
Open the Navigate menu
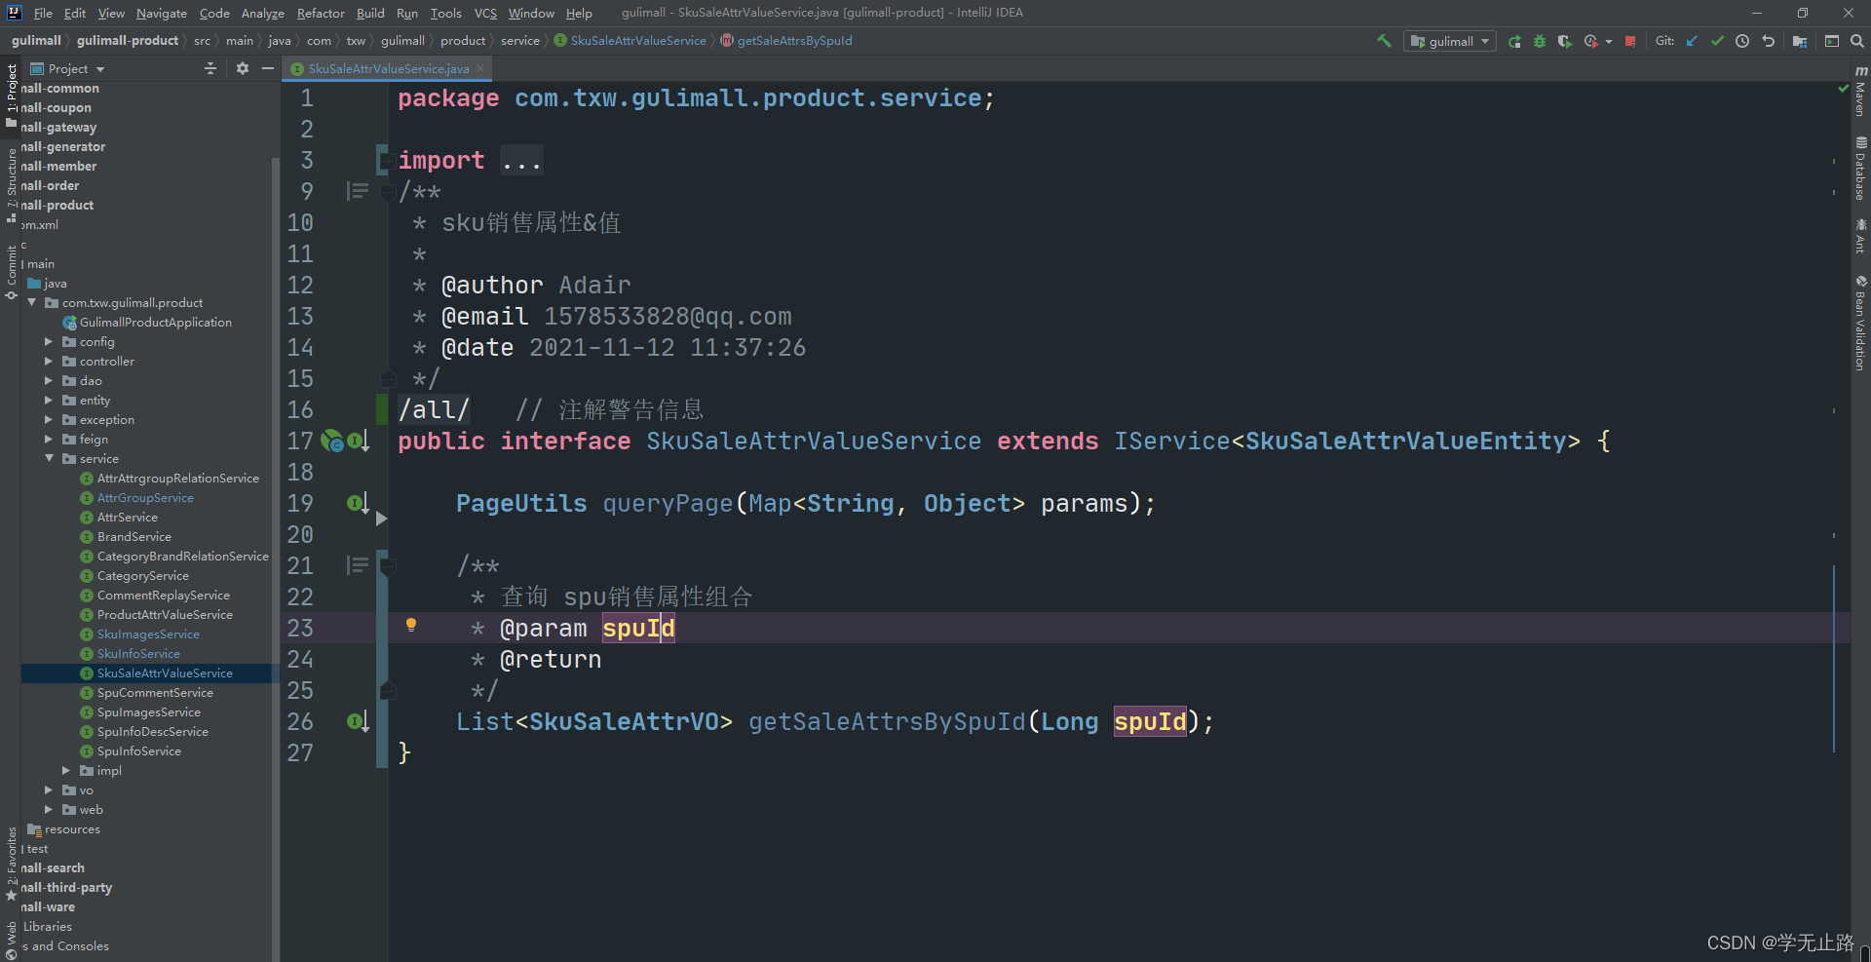162,13
